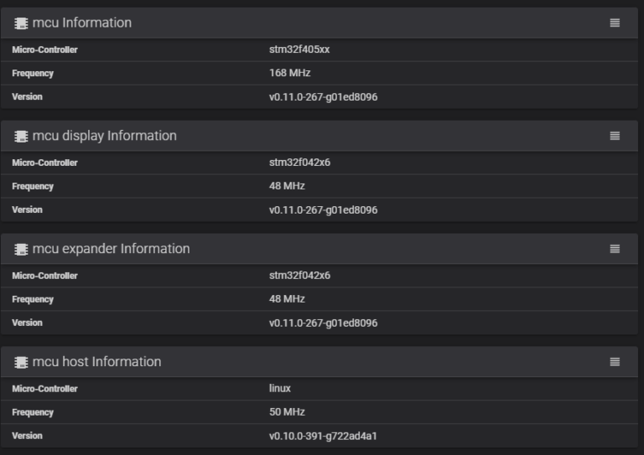Collapse the mcu Information panel header
Image resolution: width=644 pixels, height=455 pixels.
click(82, 23)
